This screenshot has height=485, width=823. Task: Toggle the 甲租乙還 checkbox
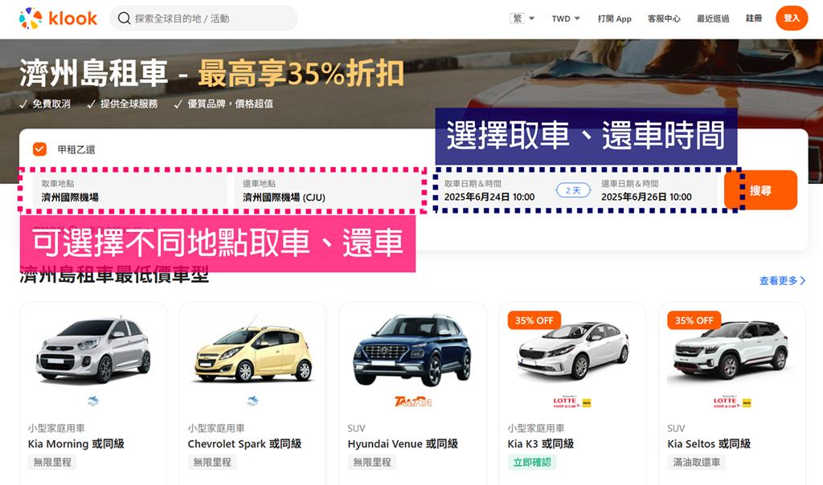39,149
